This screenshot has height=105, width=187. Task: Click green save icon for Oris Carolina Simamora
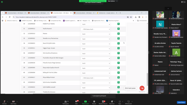click(118, 53)
